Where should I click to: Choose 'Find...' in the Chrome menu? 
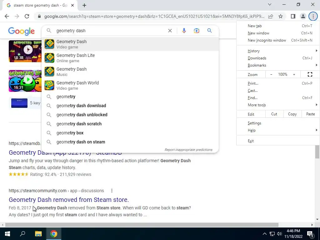click(278, 98)
